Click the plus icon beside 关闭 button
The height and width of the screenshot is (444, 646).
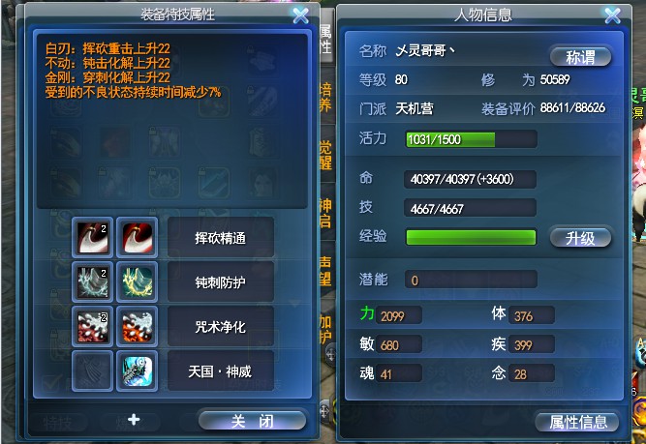click(x=134, y=420)
